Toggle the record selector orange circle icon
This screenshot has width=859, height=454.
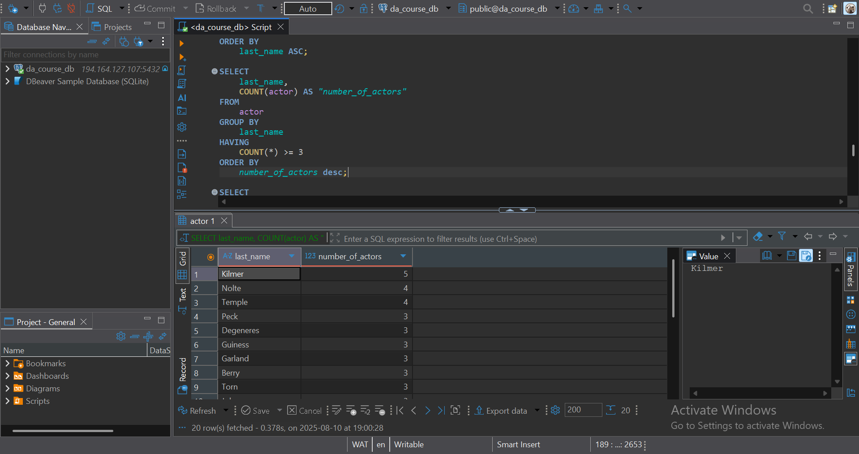[210, 257]
